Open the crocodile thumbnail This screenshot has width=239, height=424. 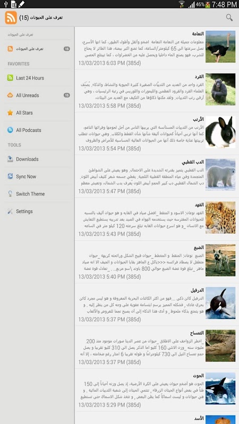coord(220,346)
